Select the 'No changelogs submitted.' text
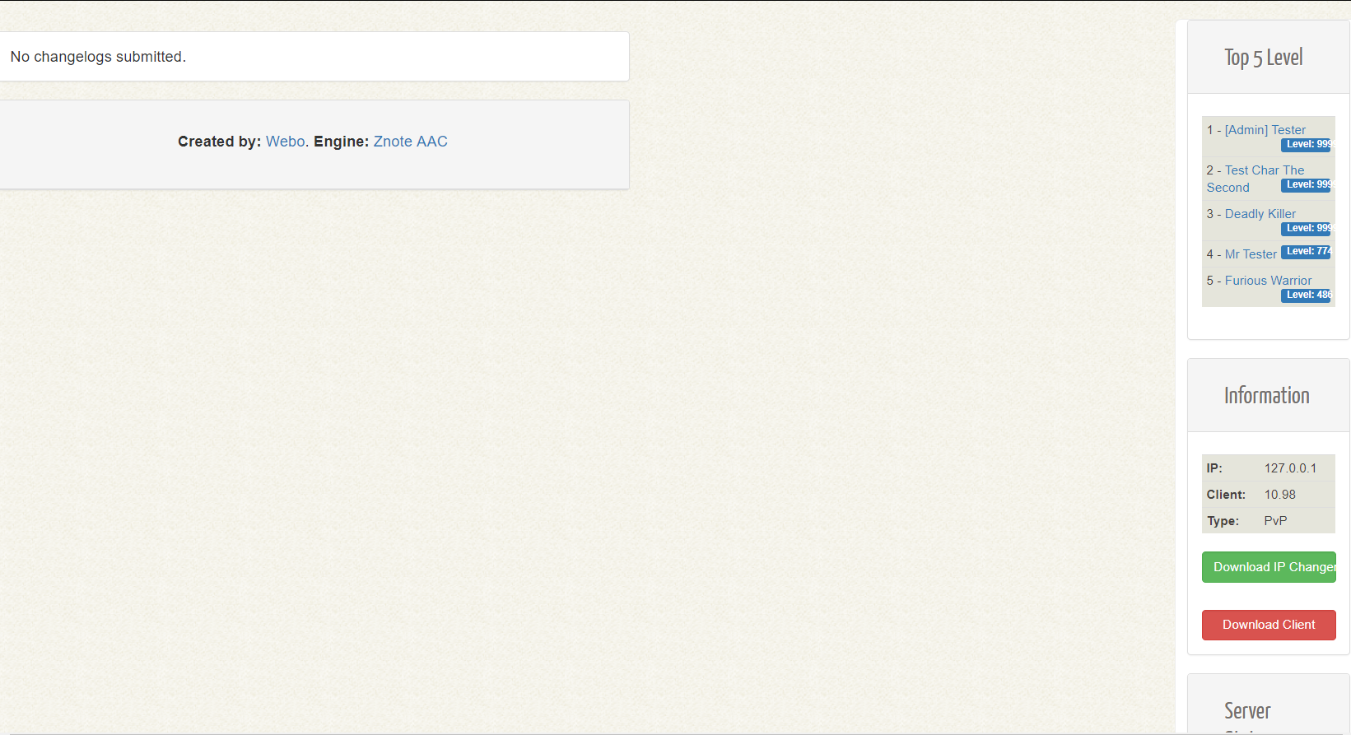This screenshot has height=735, width=1351. (98, 57)
